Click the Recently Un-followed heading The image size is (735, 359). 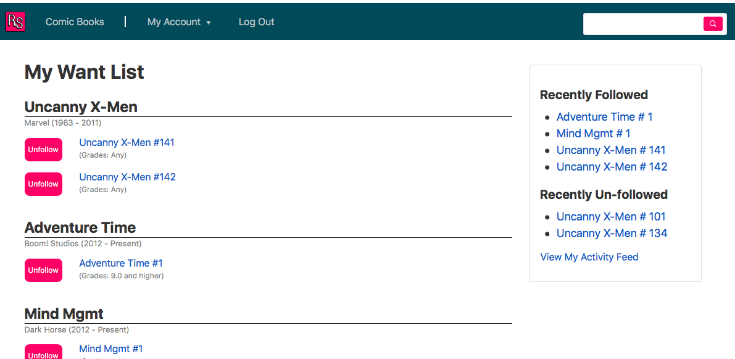click(x=604, y=195)
